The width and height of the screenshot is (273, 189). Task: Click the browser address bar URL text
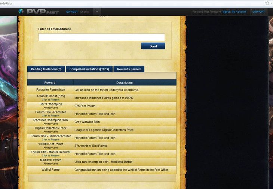(x=6, y=3)
